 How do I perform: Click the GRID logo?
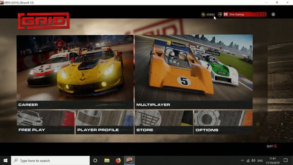tap(43, 21)
